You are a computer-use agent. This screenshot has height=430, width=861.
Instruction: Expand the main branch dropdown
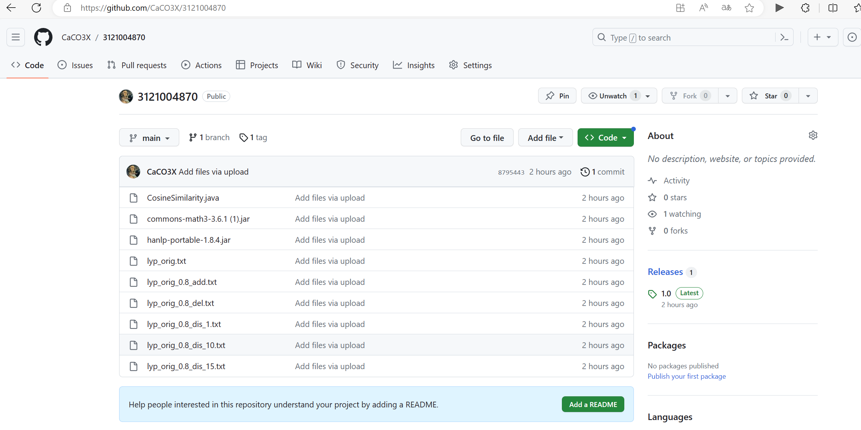pyautogui.click(x=149, y=138)
